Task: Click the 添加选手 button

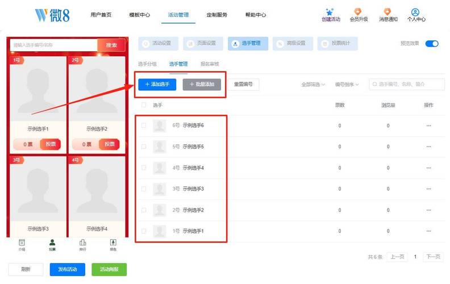Action: [x=157, y=84]
